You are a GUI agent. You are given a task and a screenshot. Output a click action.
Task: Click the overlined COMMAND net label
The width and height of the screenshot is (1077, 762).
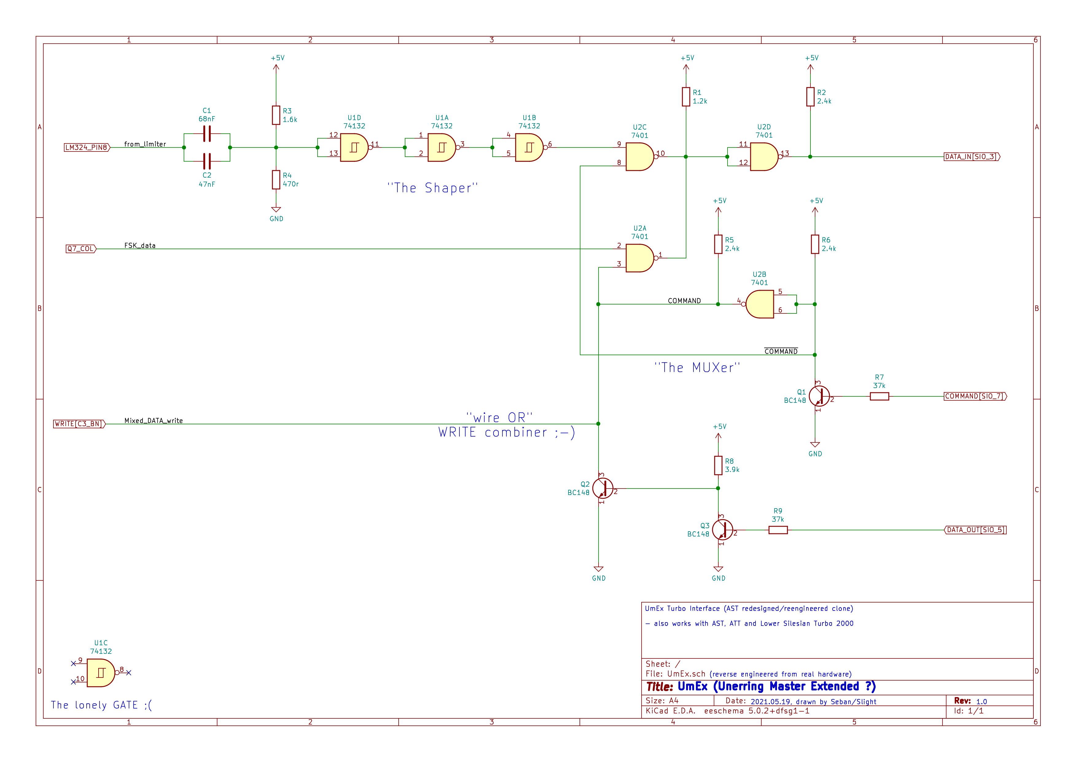(781, 351)
